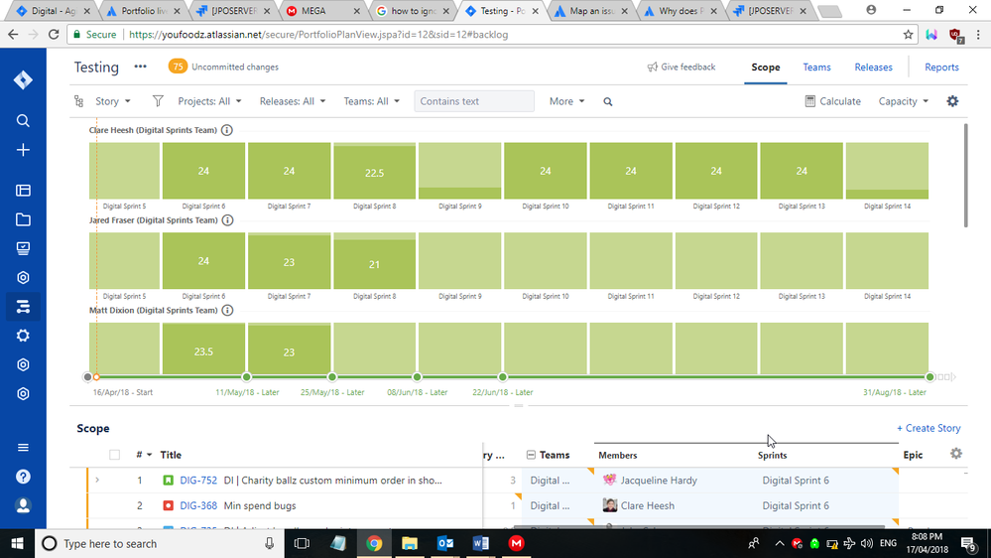The height and width of the screenshot is (558, 991).
Task: Click the 75 uncommitted changes badge
Action: pyautogui.click(x=178, y=67)
